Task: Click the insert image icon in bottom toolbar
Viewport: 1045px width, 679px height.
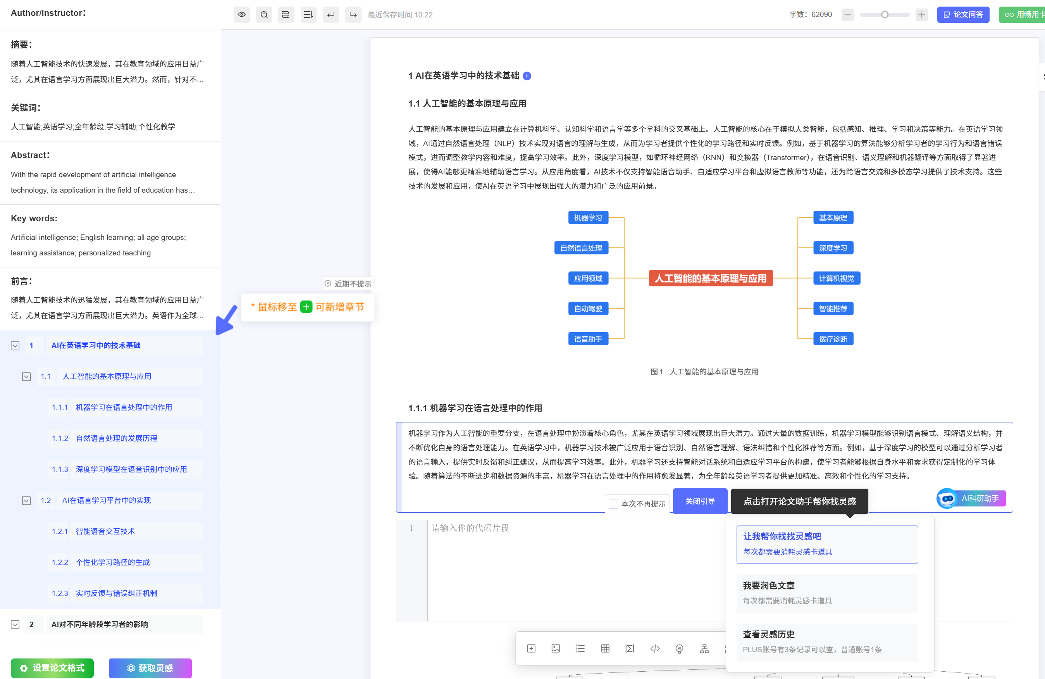Action: (555, 649)
